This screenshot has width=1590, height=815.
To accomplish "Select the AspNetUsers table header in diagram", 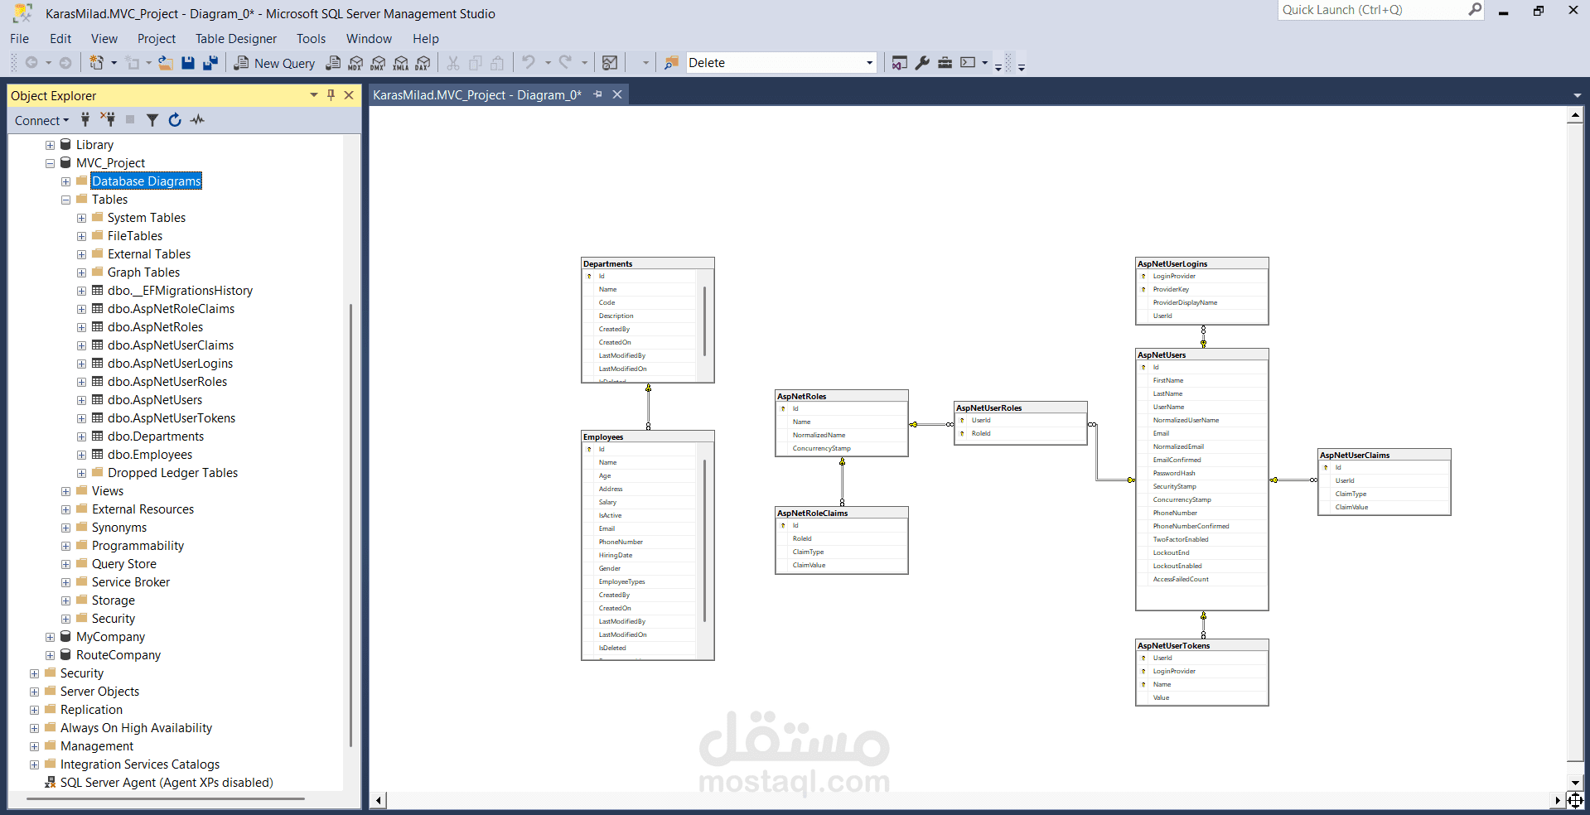I will pyautogui.click(x=1202, y=354).
